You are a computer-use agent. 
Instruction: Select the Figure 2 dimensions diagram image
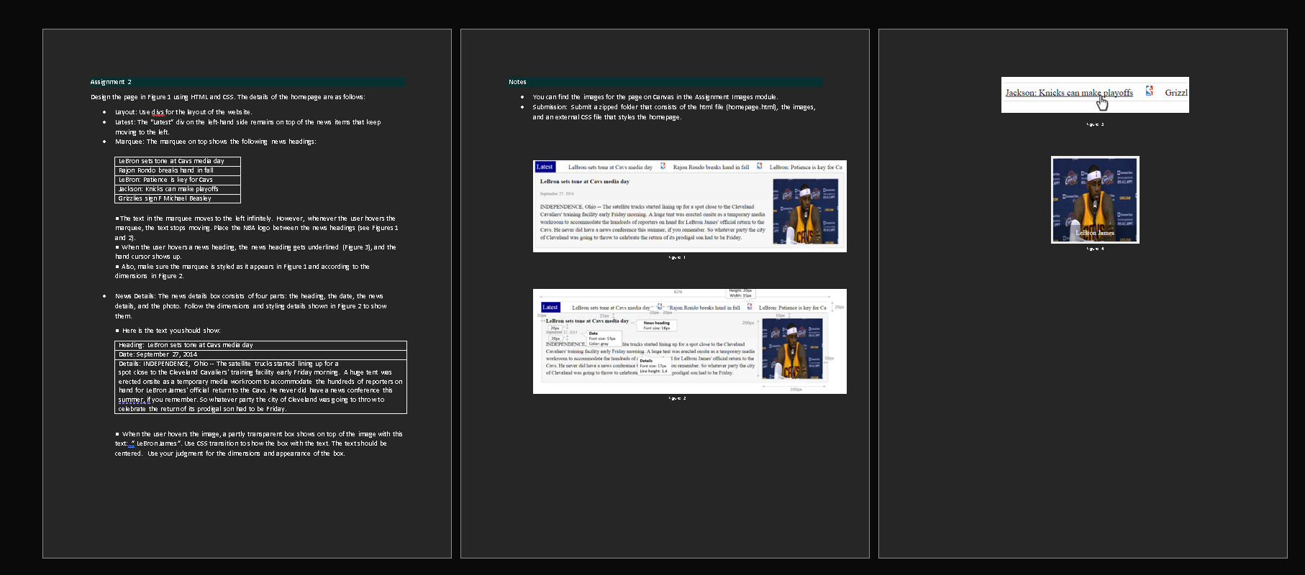[x=690, y=341]
